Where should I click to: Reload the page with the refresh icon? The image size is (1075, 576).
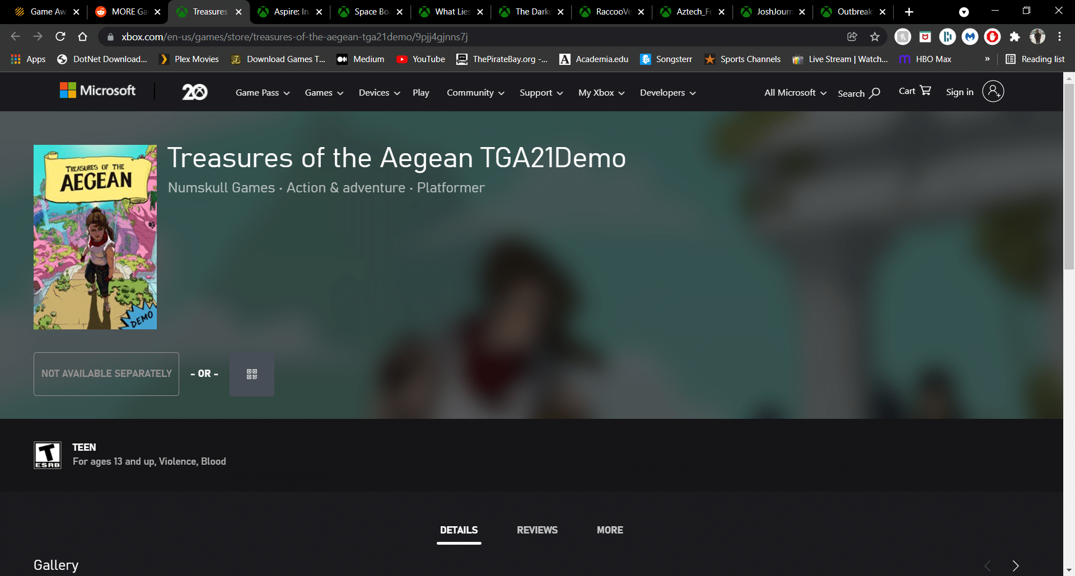(60, 36)
